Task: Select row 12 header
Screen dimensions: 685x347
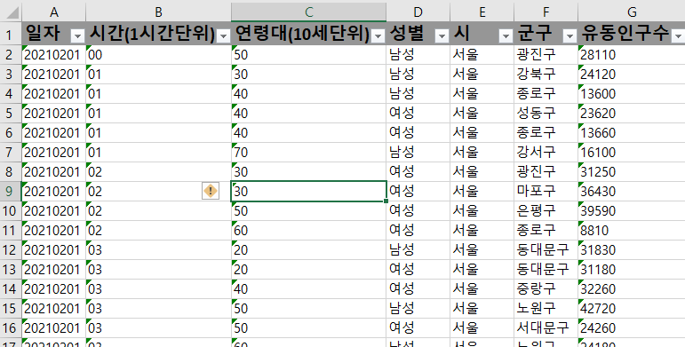Action: [x=11, y=249]
